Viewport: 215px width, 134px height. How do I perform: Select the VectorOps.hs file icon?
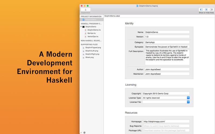(x=85, y=36)
